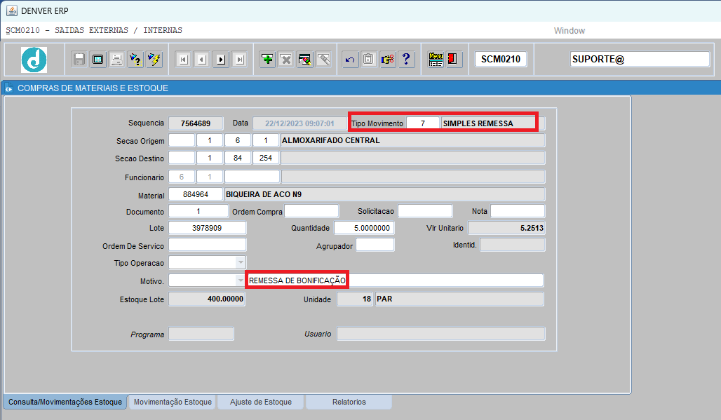Click Secao Destino field with 84

pos(238,158)
